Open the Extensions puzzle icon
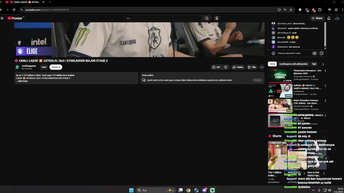The width and height of the screenshot is (344, 193). click(x=320, y=10)
